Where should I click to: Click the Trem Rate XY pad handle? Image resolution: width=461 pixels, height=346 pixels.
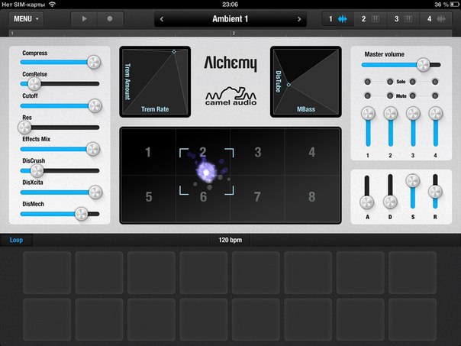point(174,51)
